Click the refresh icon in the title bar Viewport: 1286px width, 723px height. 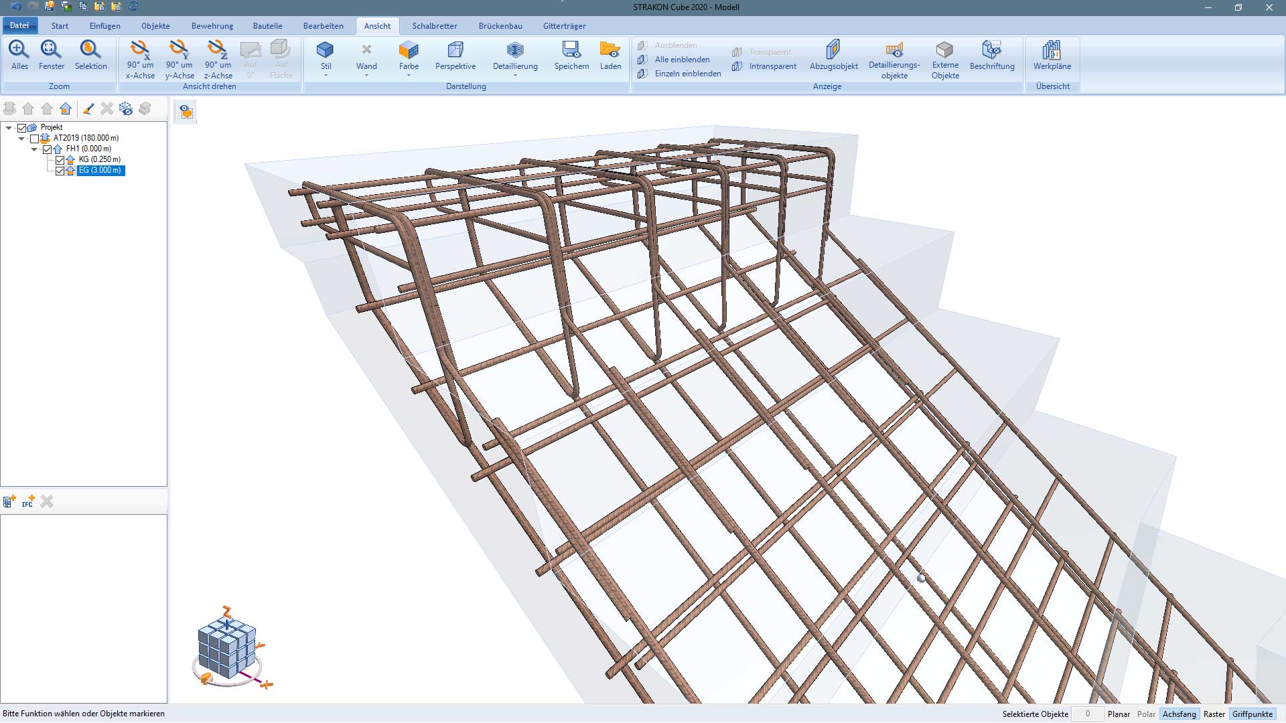pyautogui.click(x=133, y=7)
